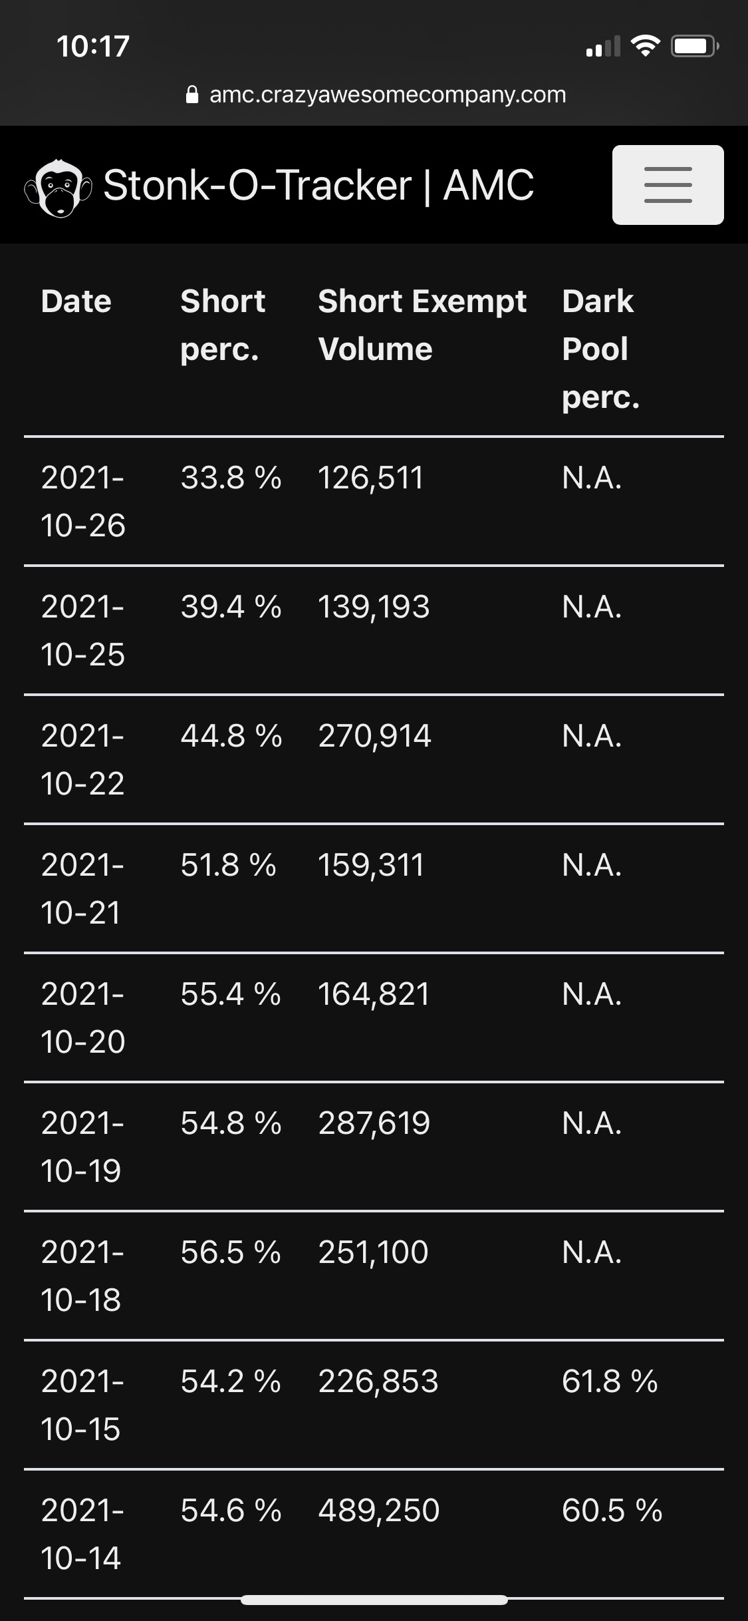Tap the 10:17 clock in status bar
This screenshot has width=748, height=1621.
pyautogui.click(x=93, y=47)
